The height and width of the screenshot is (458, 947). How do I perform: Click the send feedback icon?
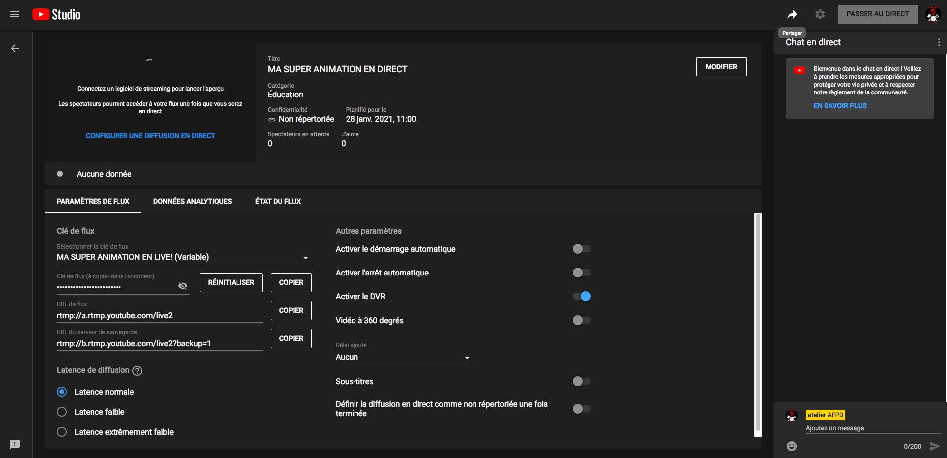point(15,444)
